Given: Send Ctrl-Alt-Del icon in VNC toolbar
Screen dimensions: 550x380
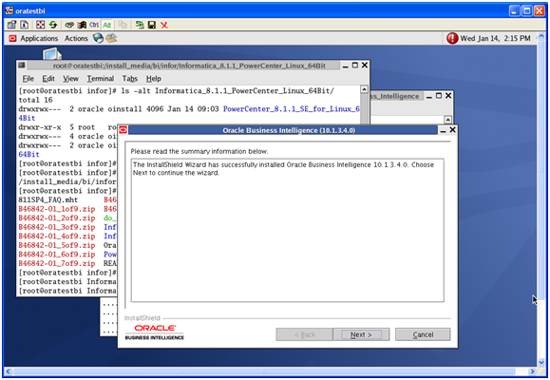Looking at the screenshot, I should [69, 25].
